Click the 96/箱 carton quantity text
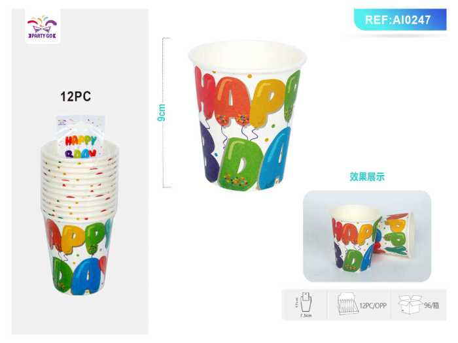The height and width of the screenshot is (343, 458). (432, 305)
